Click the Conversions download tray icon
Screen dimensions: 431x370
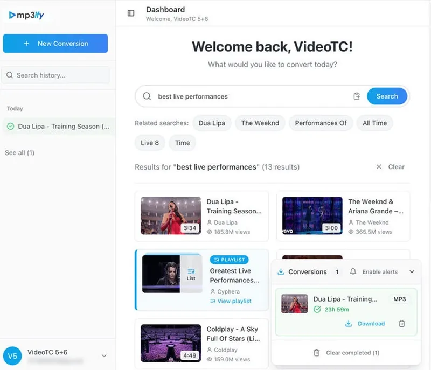pyautogui.click(x=281, y=271)
